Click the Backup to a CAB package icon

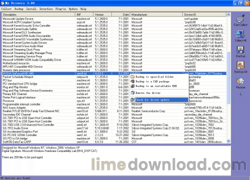click(132, 81)
